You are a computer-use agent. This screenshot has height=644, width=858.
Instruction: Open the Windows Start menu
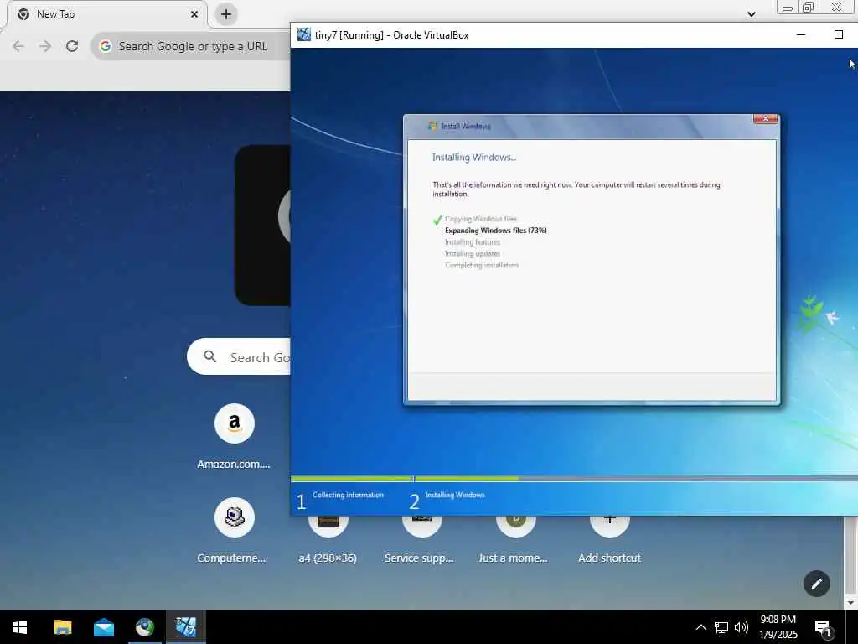point(20,627)
